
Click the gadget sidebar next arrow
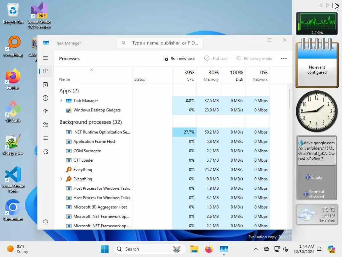pyautogui.click(x=328, y=5)
